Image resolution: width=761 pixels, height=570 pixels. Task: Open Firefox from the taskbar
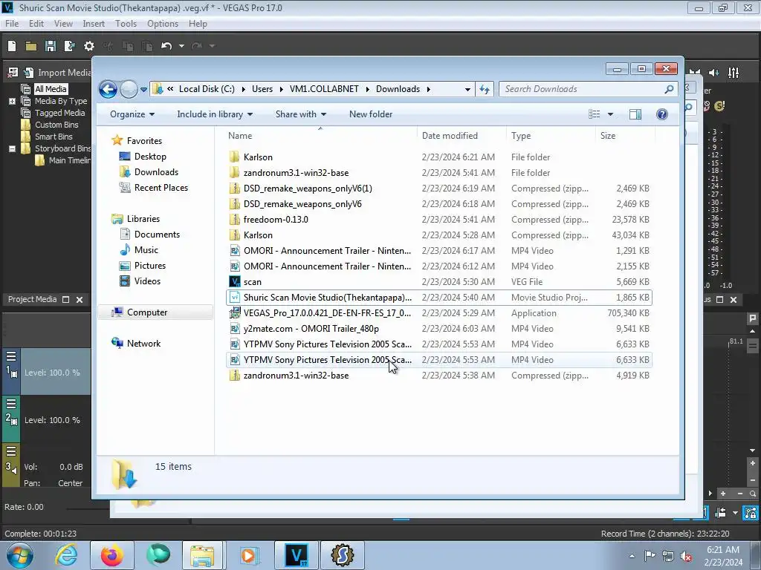tap(112, 555)
